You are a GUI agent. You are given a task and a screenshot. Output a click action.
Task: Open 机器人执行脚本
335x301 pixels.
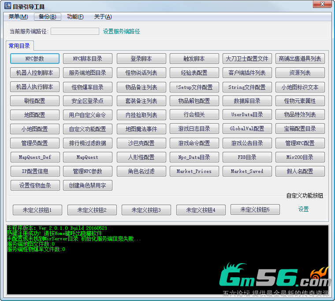35,87
